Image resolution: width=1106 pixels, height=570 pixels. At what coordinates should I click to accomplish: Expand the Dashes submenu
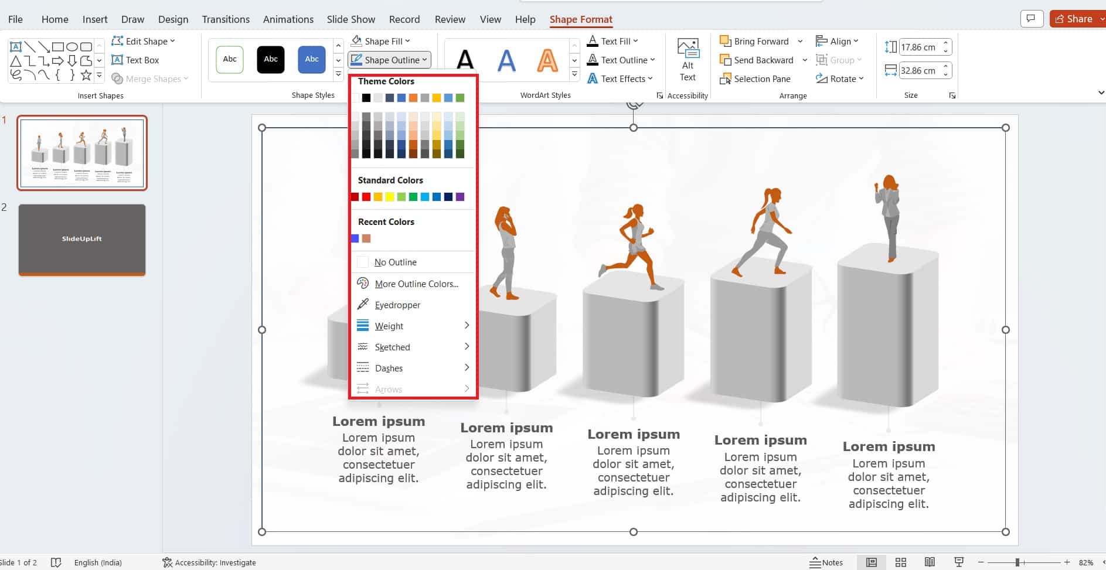(388, 368)
